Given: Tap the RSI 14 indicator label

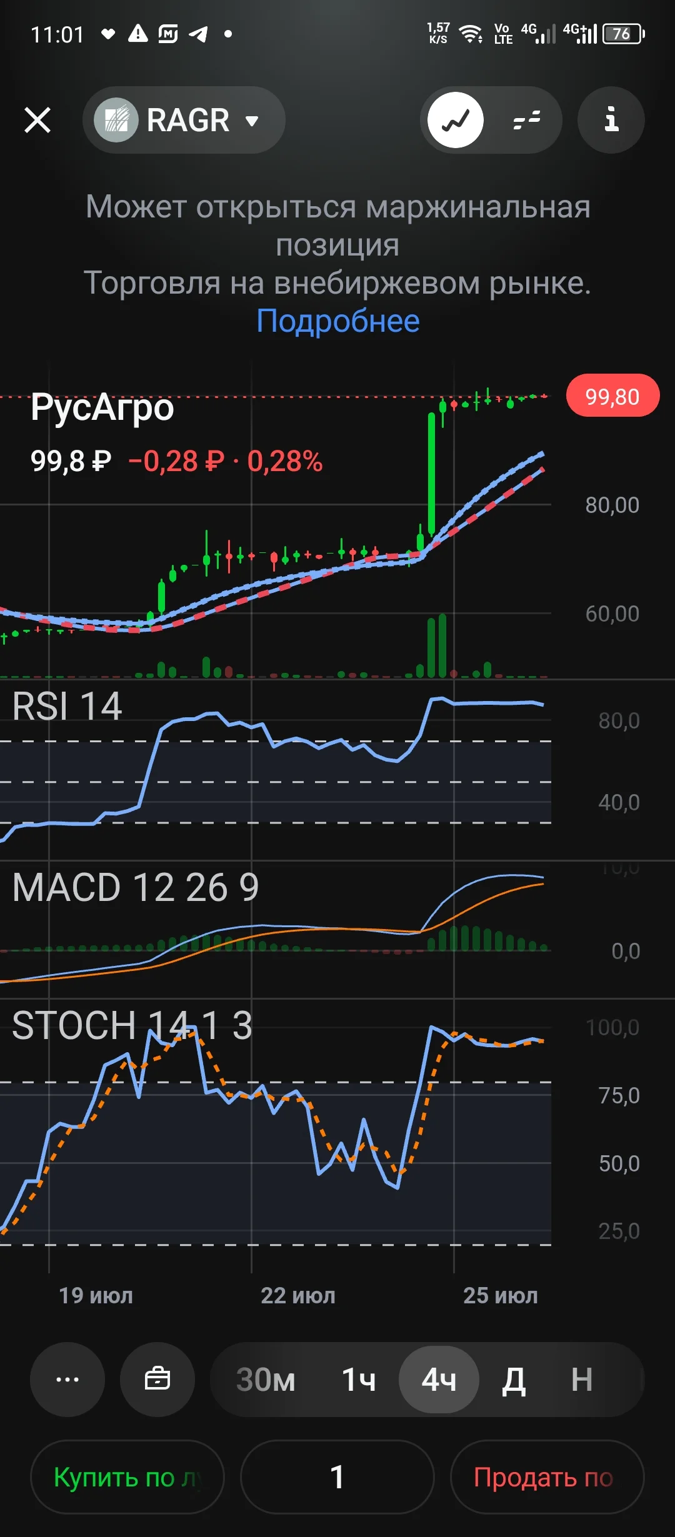Looking at the screenshot, I should coord(67,707).
